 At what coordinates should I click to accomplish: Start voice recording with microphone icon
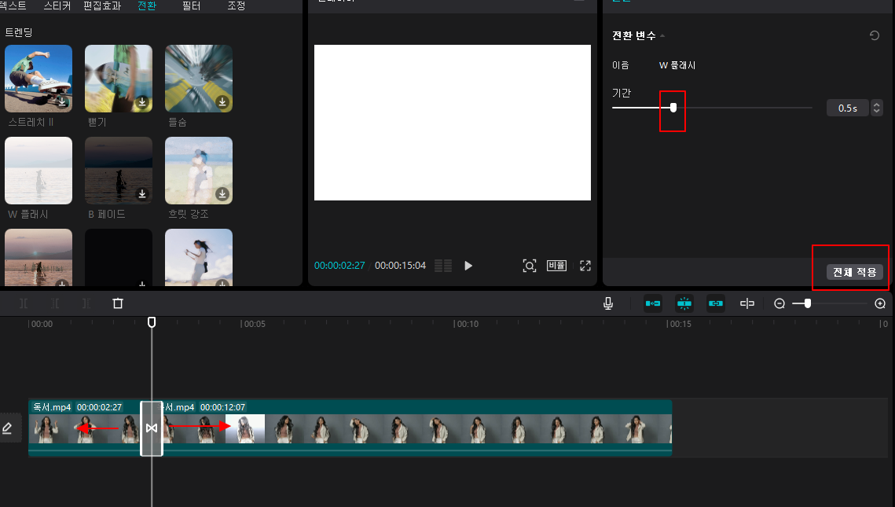(x=608, y=303)
